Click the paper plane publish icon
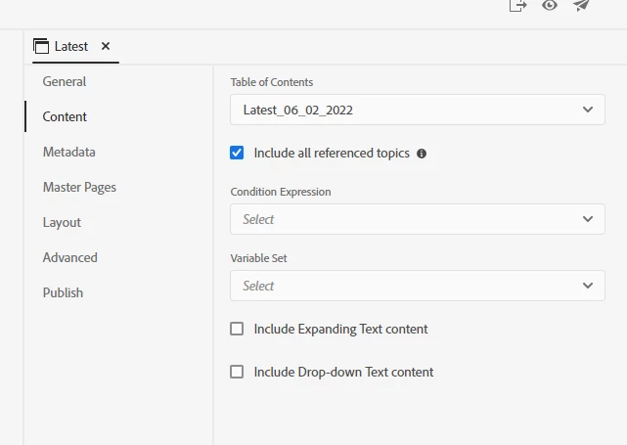 (x=582, y=5)
